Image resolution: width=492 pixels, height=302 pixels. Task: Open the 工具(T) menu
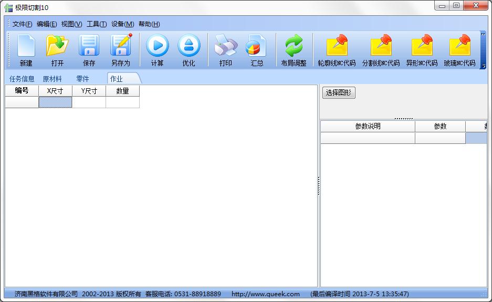(x=96, y=24)
